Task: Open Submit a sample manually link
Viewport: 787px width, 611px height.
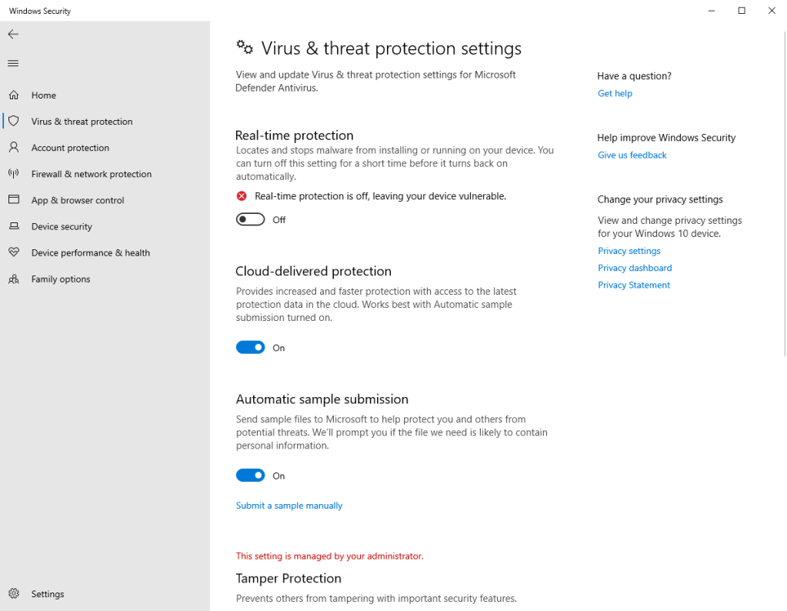Action: pyautogui.click(x=288, y=506)
